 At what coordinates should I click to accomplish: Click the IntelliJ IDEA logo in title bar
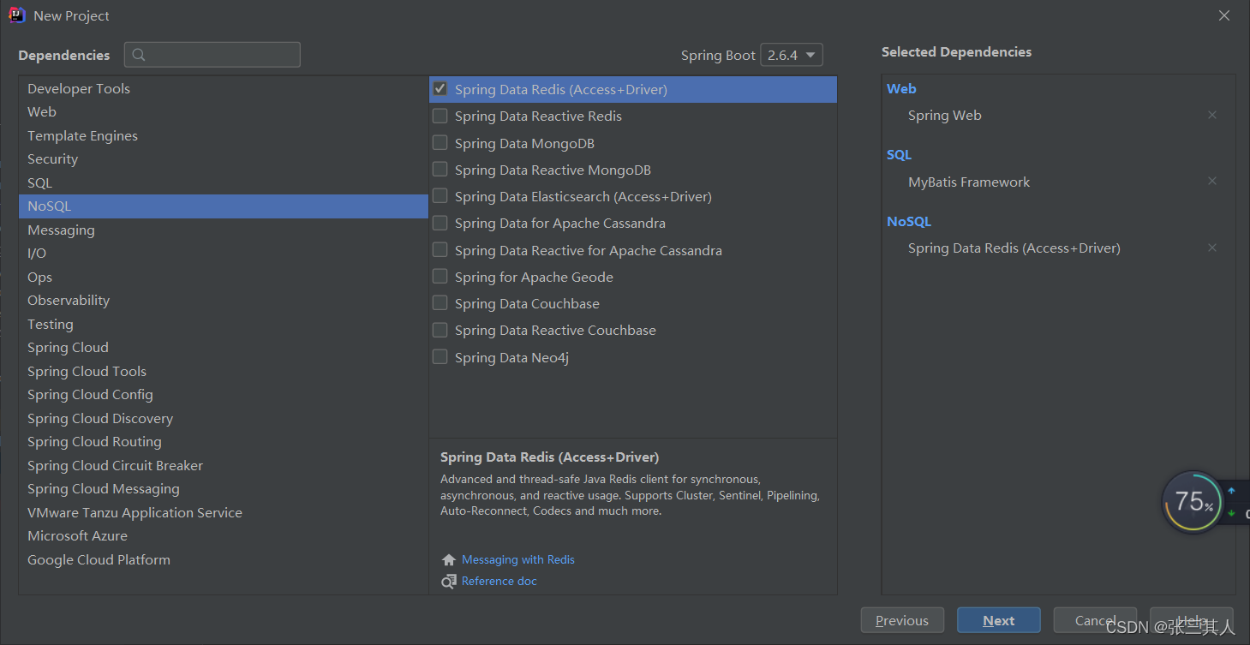17,15
